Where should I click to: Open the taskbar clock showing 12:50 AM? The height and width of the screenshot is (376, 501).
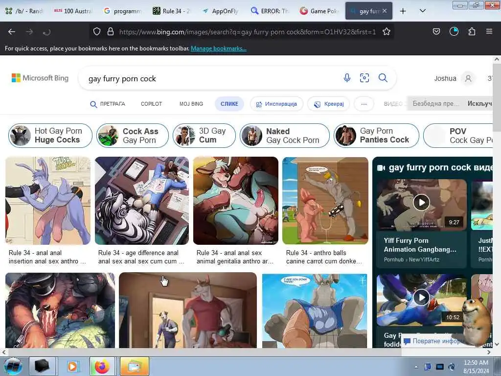(476, 367)
